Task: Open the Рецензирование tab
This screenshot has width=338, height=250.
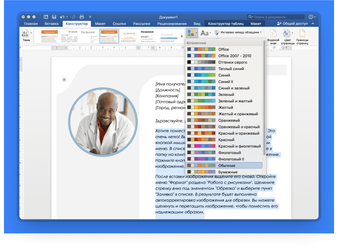Action: (172, 24)
